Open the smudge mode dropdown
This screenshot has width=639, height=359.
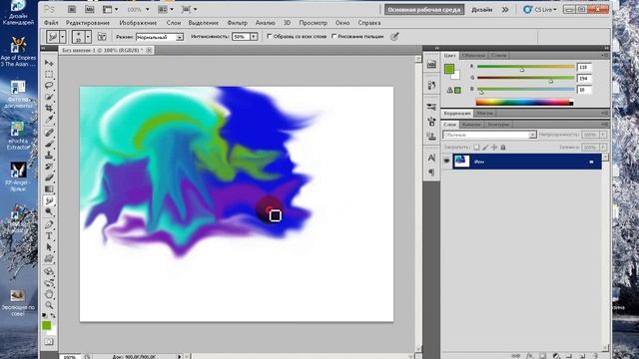(x=180, y=37)
